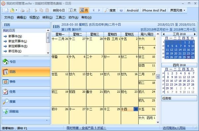Screen dimensions: 199x131
Task: Select 11 in the March mini calendar
Action: pos(167,50)
